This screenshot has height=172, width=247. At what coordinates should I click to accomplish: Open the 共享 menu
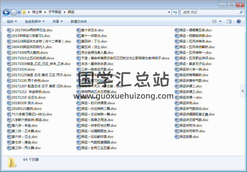57,21
